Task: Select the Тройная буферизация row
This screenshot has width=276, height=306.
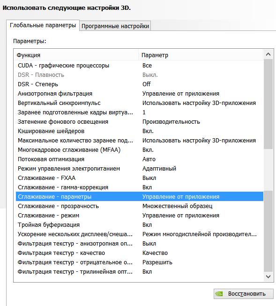Action: [x=140, y=224]
